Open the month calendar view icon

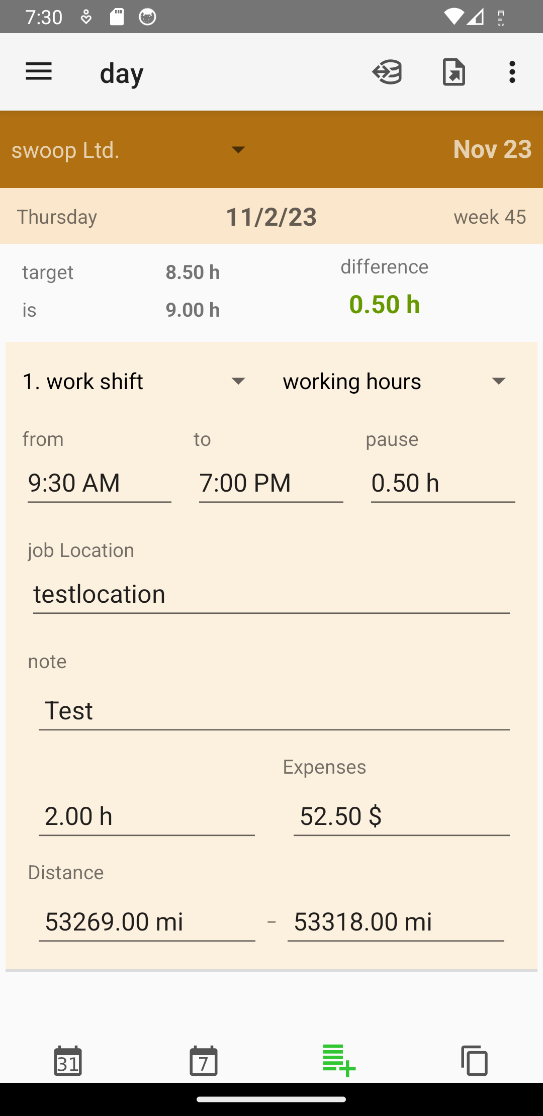click(x=68, y=1061)
